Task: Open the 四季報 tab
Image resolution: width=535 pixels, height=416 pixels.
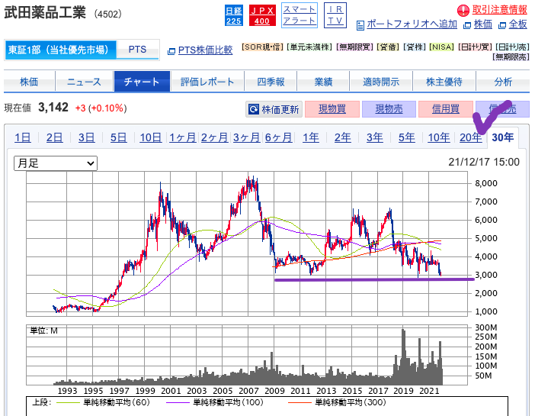Action: (x=271, y=82)
